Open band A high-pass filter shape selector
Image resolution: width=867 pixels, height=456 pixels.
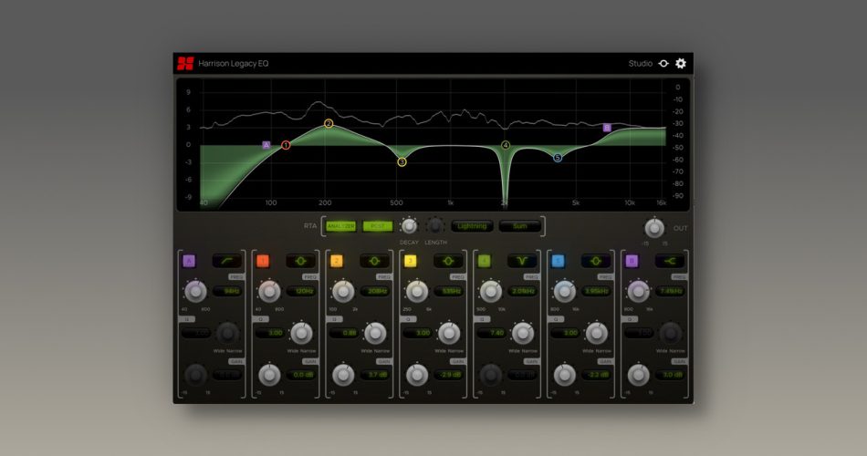pos(227,261)
